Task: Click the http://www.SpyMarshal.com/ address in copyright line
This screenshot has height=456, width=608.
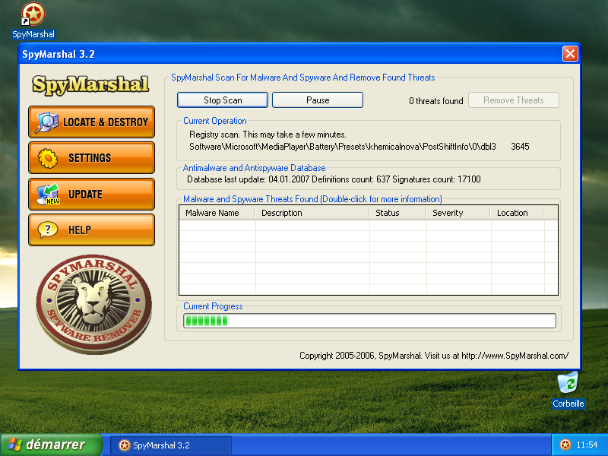Action: tap(515, 356)
